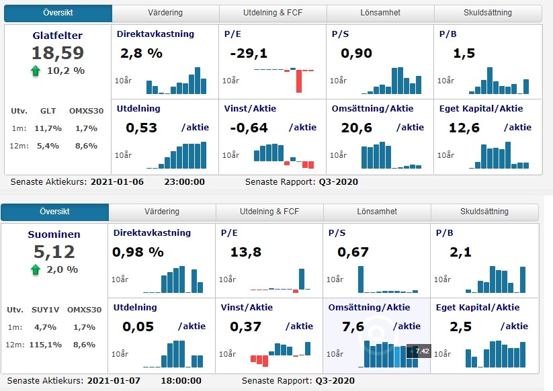Click green up arrow under Glatfelter price
The width and height of the screenshot is (553, 391).
coord(36,71)
